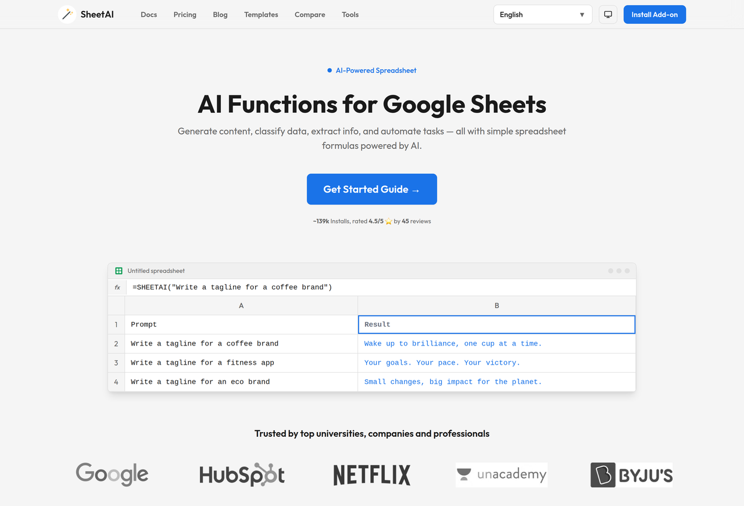The height and width of the screenshot is (506, 744).
Task: Click the star rating icon
Action: (x=389, y=222)
